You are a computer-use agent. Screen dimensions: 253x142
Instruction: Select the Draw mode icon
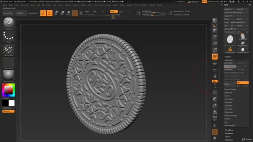tap(49, 13)
